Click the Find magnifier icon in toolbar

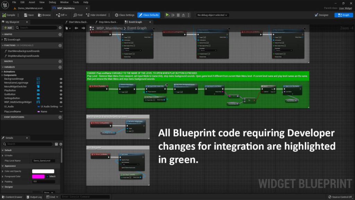point(75,15)
